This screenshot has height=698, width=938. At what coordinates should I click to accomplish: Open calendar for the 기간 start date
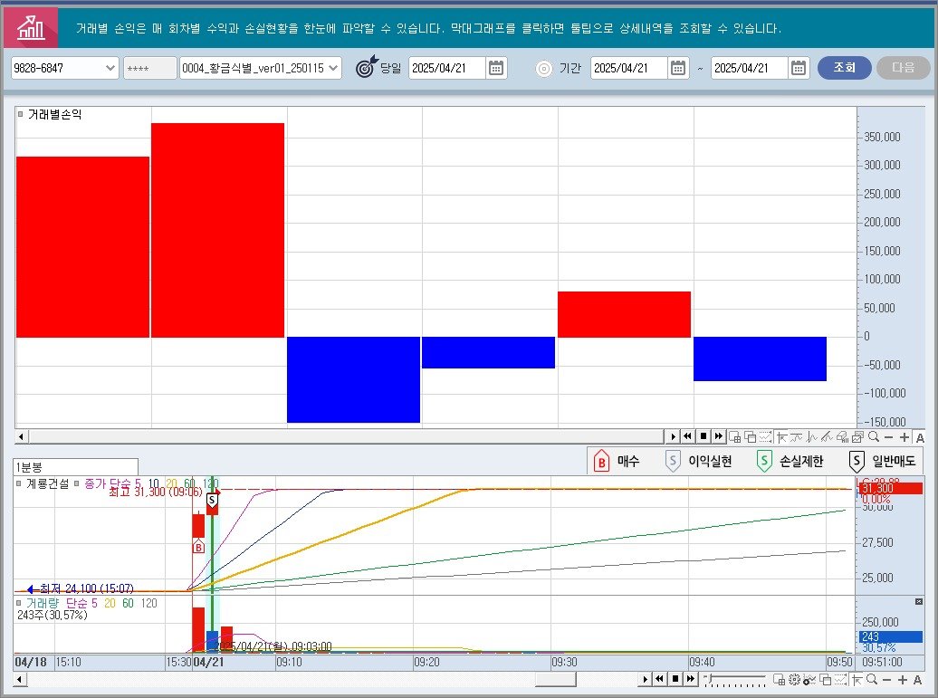(x=678, y=68)
